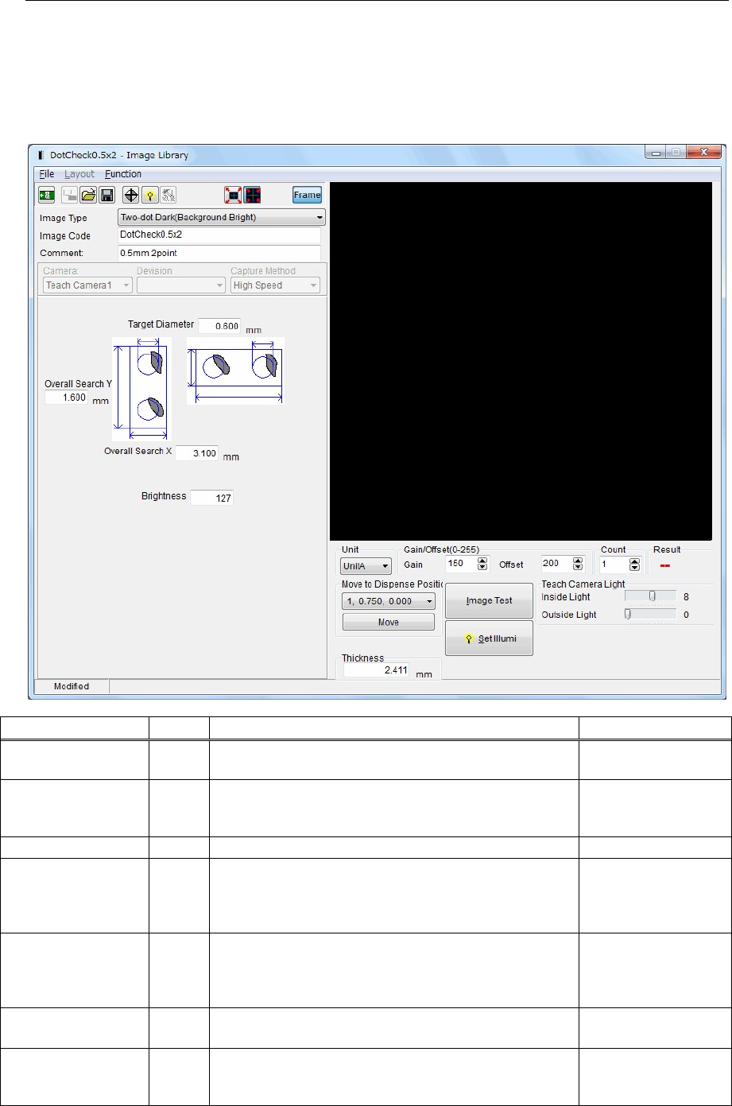Open the Layout menu
Viewport: 732px width, 1106px height.
click(79, 173)
